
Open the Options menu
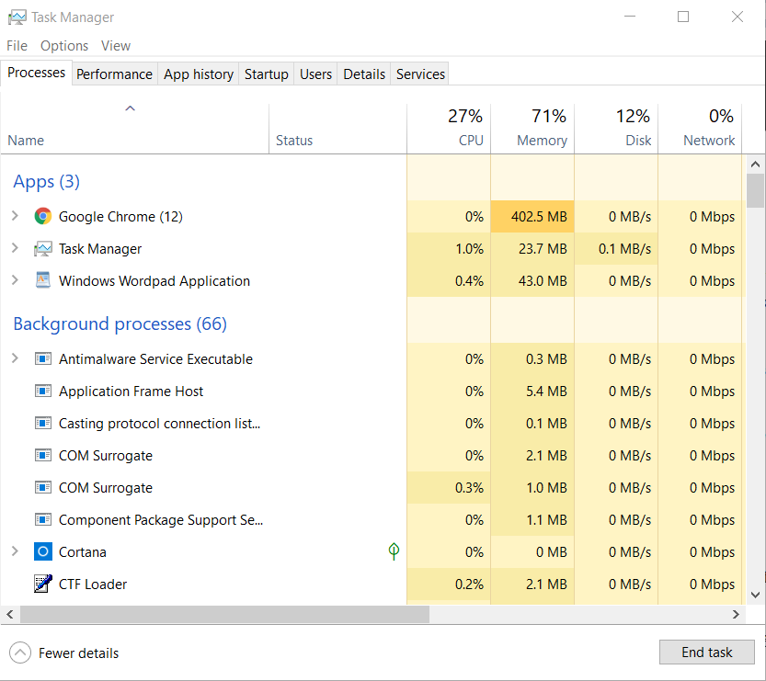[64, 46]
